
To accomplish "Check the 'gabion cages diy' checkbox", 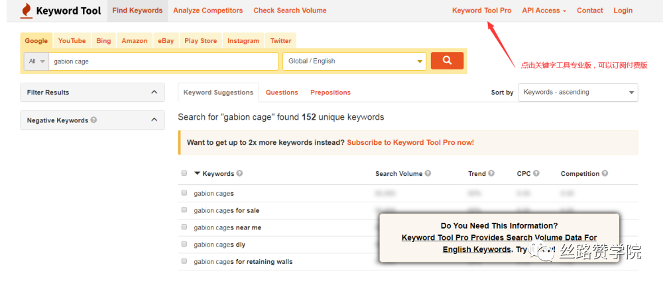I will pos(184,244).
